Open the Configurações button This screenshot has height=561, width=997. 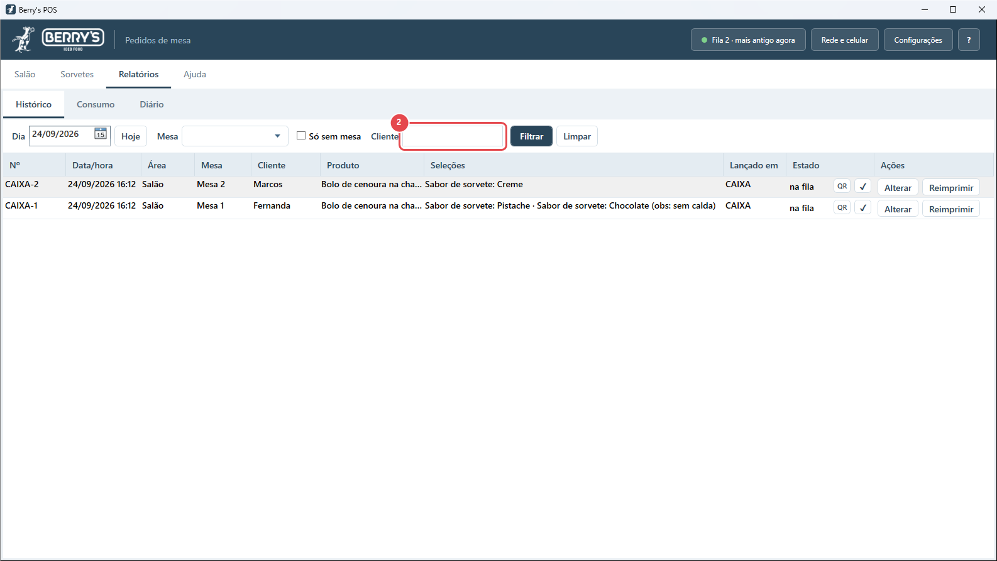click(x=918, y=40)
